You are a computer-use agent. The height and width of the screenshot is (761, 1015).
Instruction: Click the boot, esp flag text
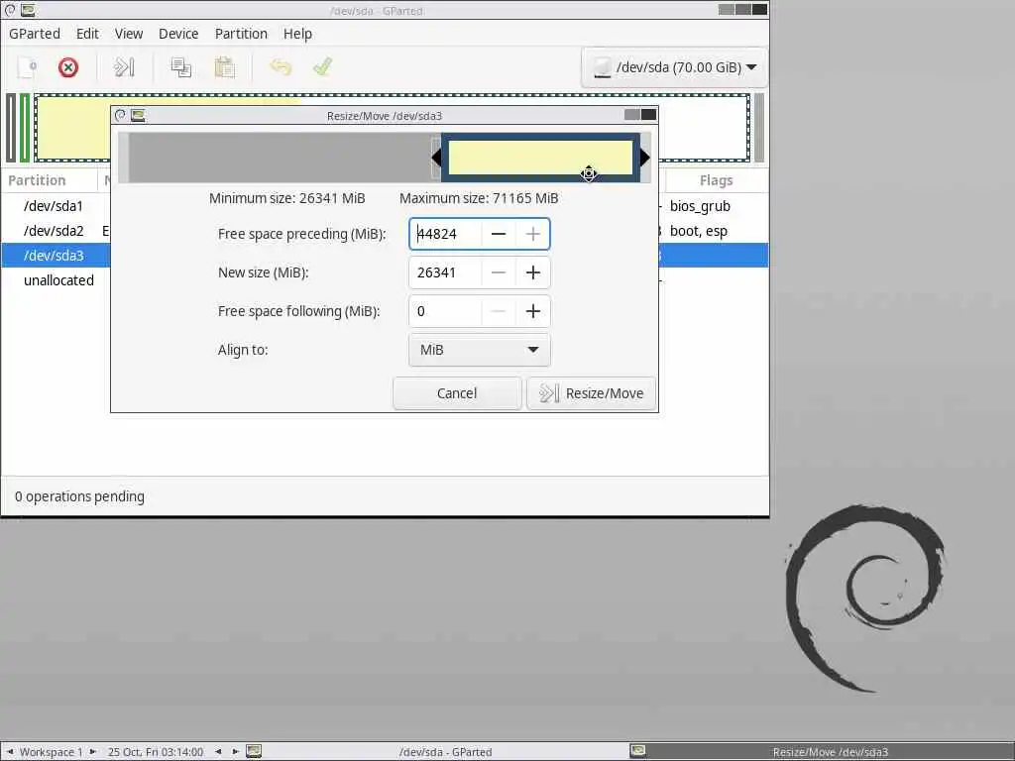tap(699, 231)
